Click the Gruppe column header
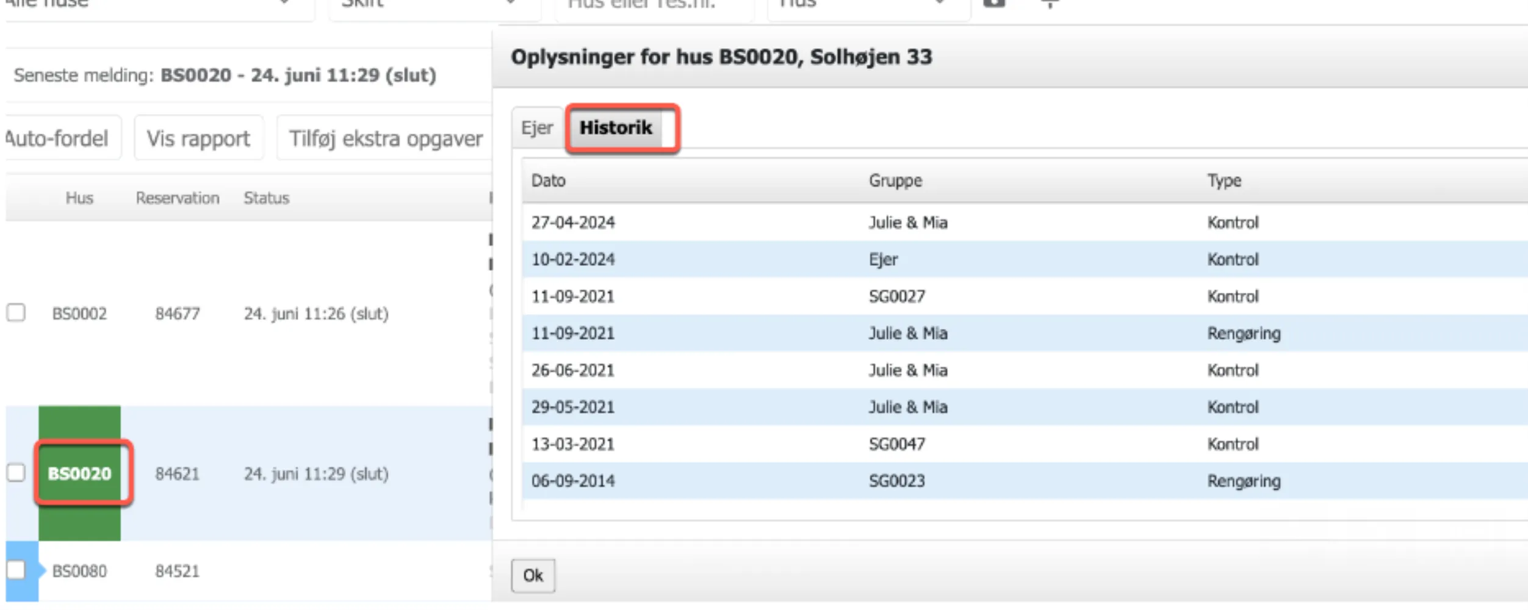1528x610 pixels. click(x=895, y=181)
